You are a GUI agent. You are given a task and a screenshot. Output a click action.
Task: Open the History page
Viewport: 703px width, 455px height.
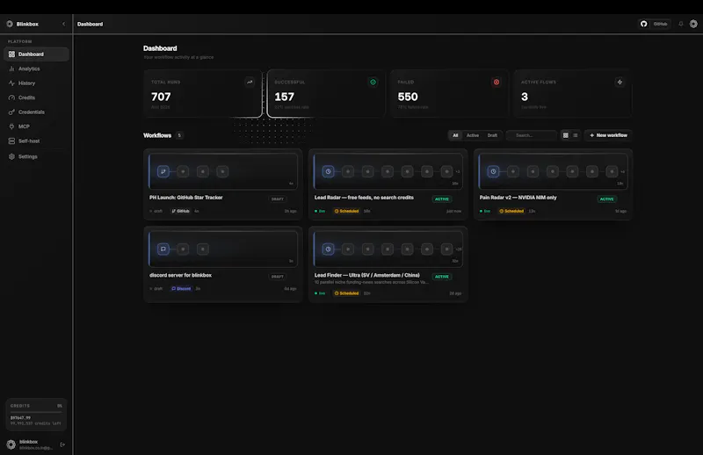(36, 83)
